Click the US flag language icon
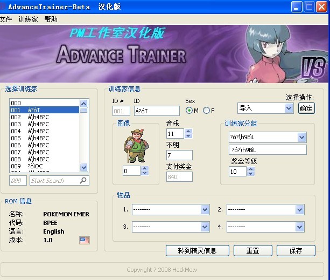Viewport: 330px width, 280px height. pyautogui.click(x=85, y=240)
